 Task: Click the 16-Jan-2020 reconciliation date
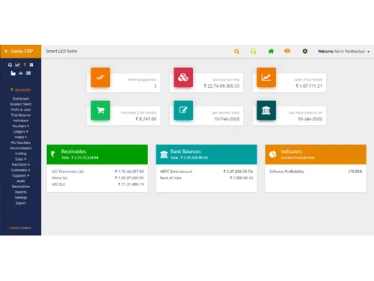coord(310,119)
